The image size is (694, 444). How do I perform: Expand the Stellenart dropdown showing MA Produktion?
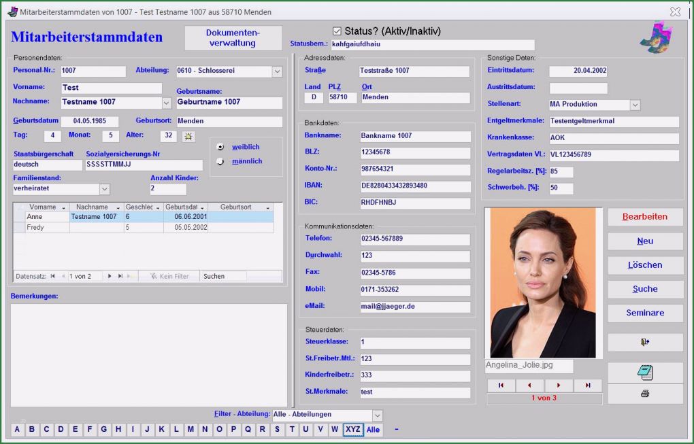[x=634, y=106]
